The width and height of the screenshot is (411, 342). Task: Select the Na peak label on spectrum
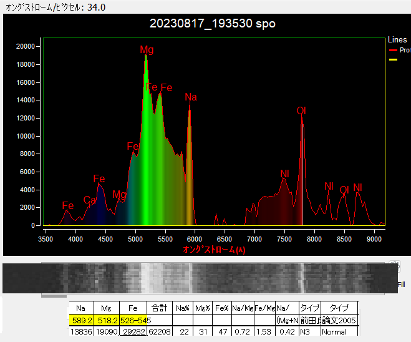191,97
